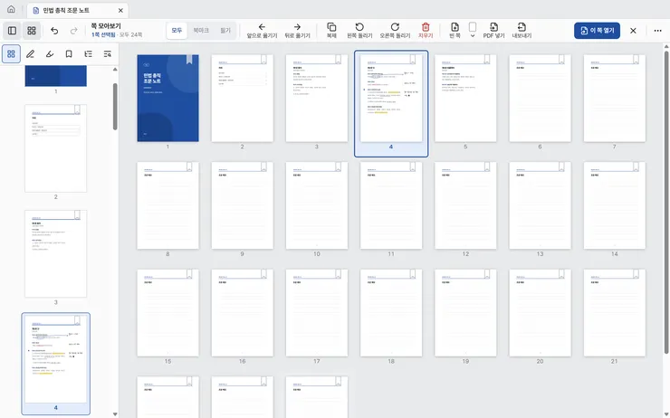Screen dimensions: 670x418
Task: Toggle bookmark on grid page 12
Action: (x=487, y=166)
